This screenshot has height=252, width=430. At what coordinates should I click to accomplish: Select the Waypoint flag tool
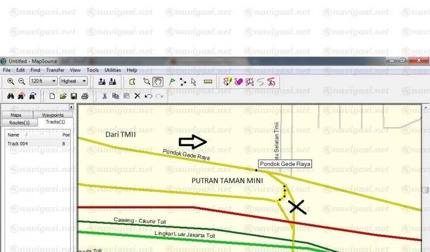pos(172,81)
